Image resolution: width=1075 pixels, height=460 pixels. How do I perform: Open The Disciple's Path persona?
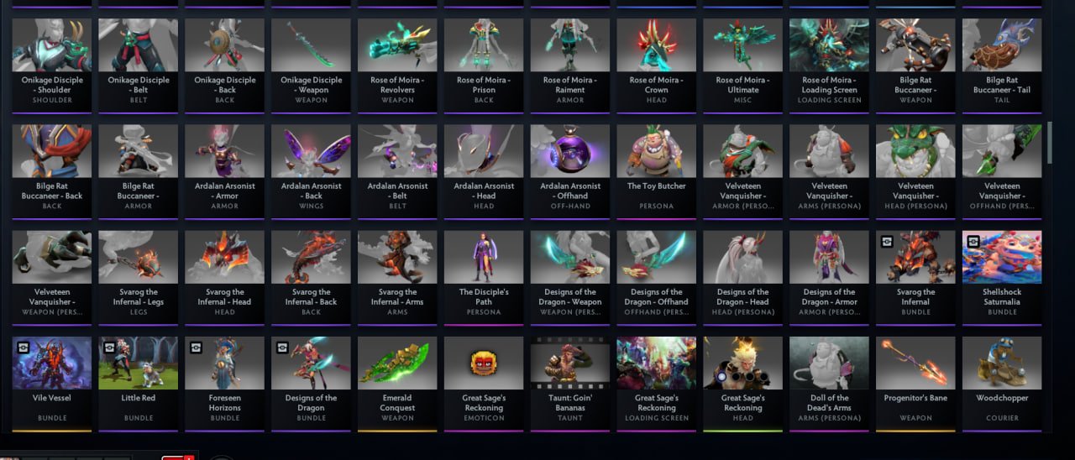click(484, 277)
